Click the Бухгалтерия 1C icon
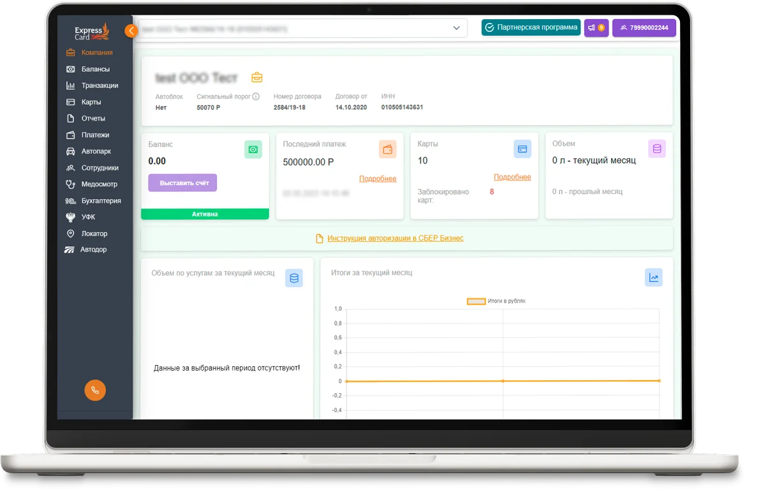Image resolution: width=768 pixels, height=490 pixels. (x=70, y=200)
